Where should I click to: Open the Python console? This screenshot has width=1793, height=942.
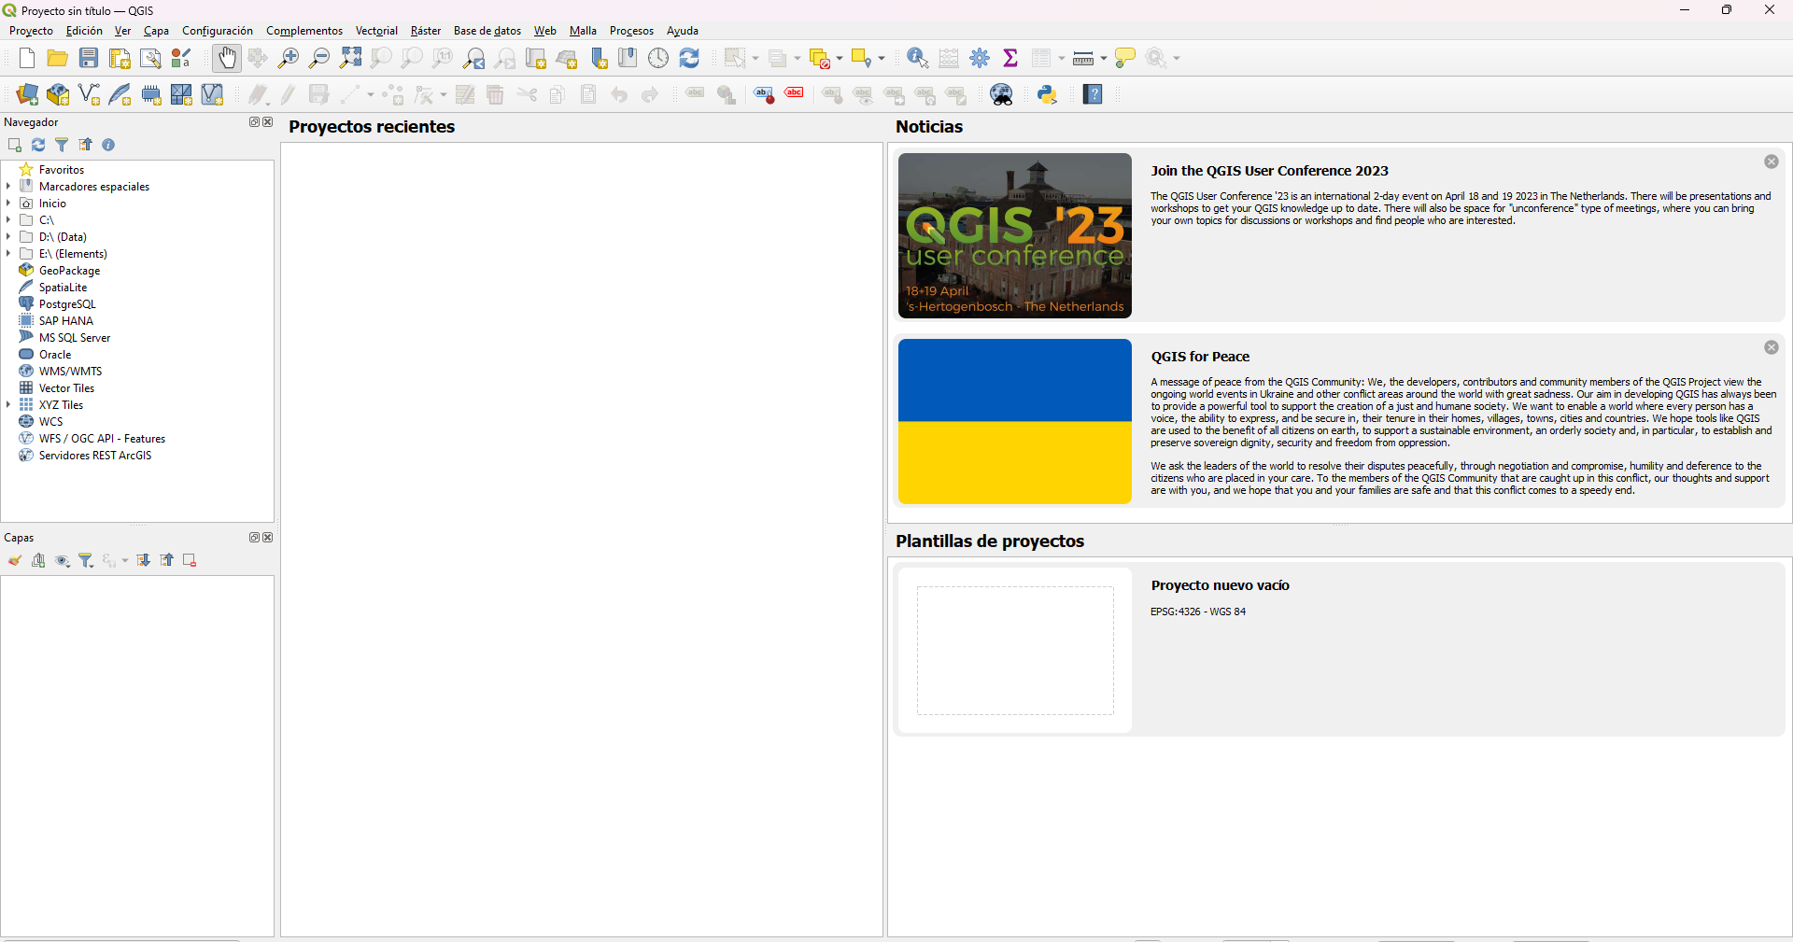1048,94
